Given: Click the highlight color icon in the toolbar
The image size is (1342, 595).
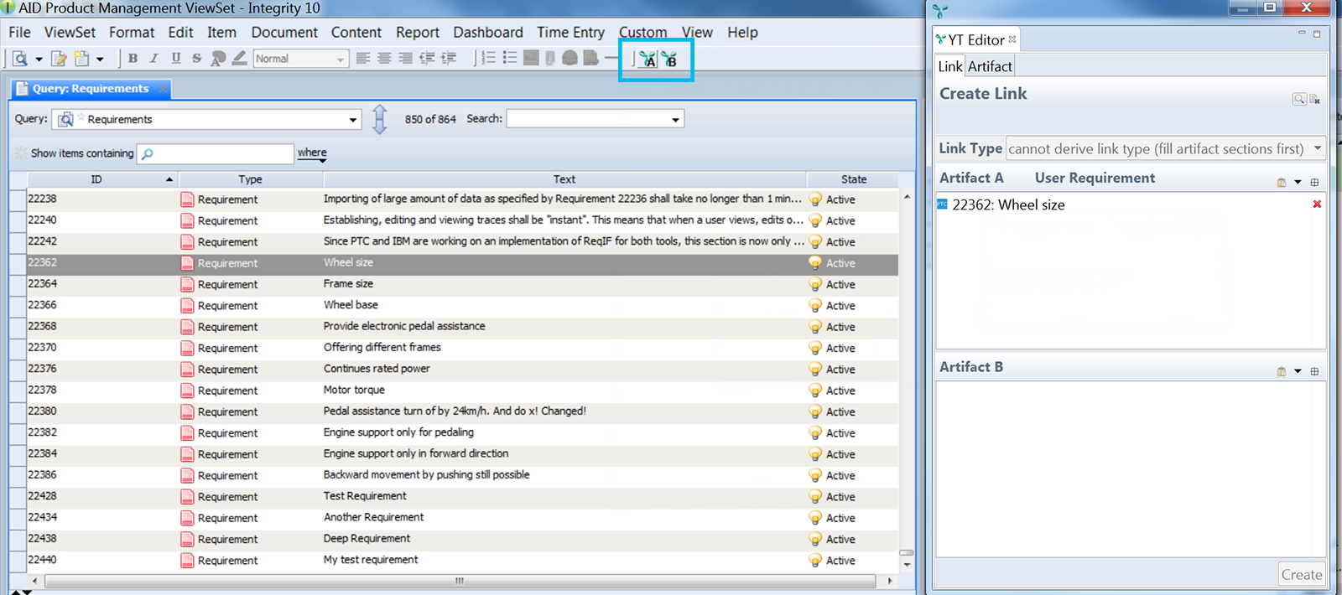Looking at the screenshot, I should tap(240, 59).
